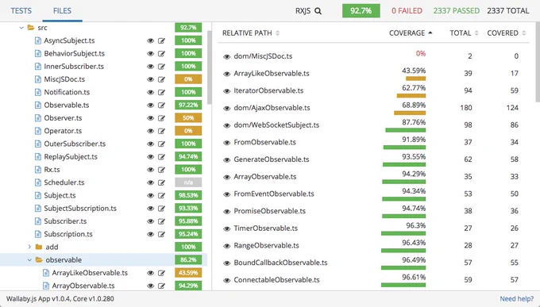This screenshot has height=307, width=540.
Task: Click the edit icon for Observable.ts
Action: (161, 106)
